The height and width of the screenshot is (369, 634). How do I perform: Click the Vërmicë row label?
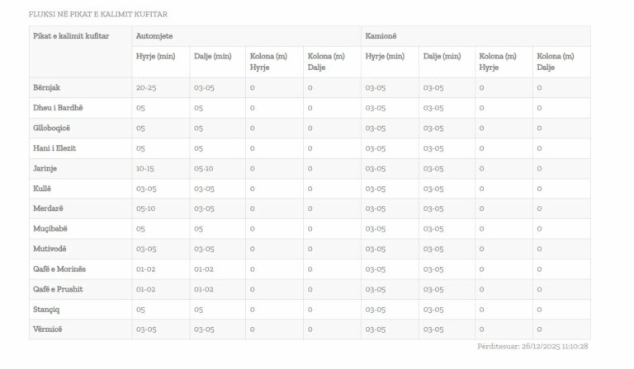47,329
